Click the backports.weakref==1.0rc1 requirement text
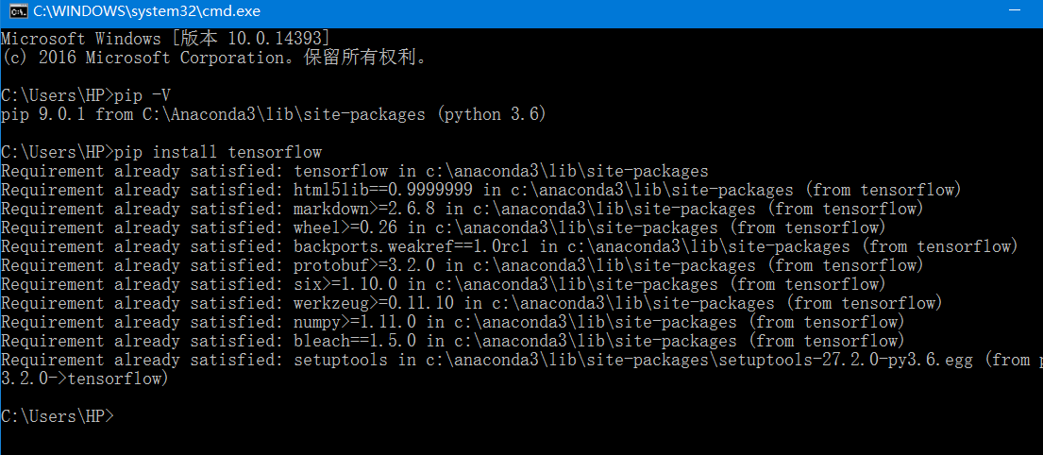 coord(412,246)
